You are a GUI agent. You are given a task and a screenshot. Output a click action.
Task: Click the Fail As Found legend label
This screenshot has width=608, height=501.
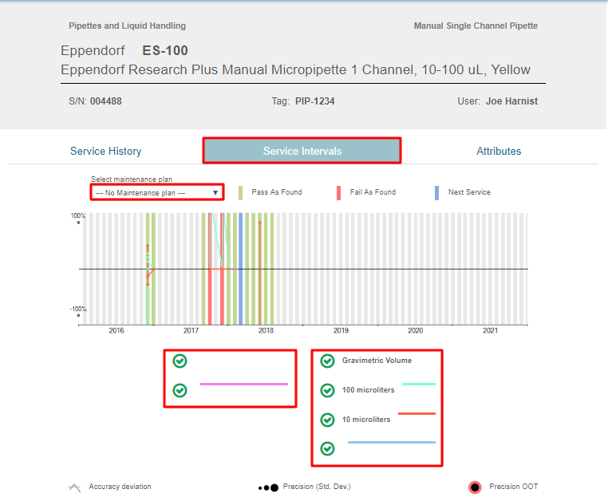(x=373, y=192)
